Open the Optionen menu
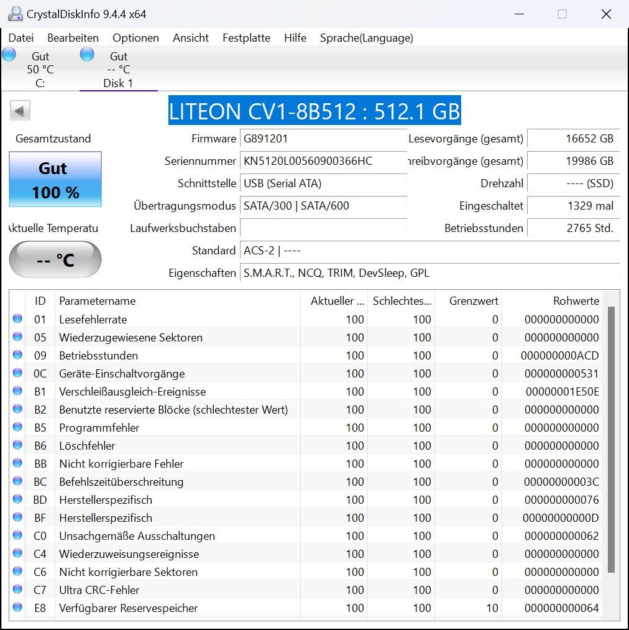 135,38
